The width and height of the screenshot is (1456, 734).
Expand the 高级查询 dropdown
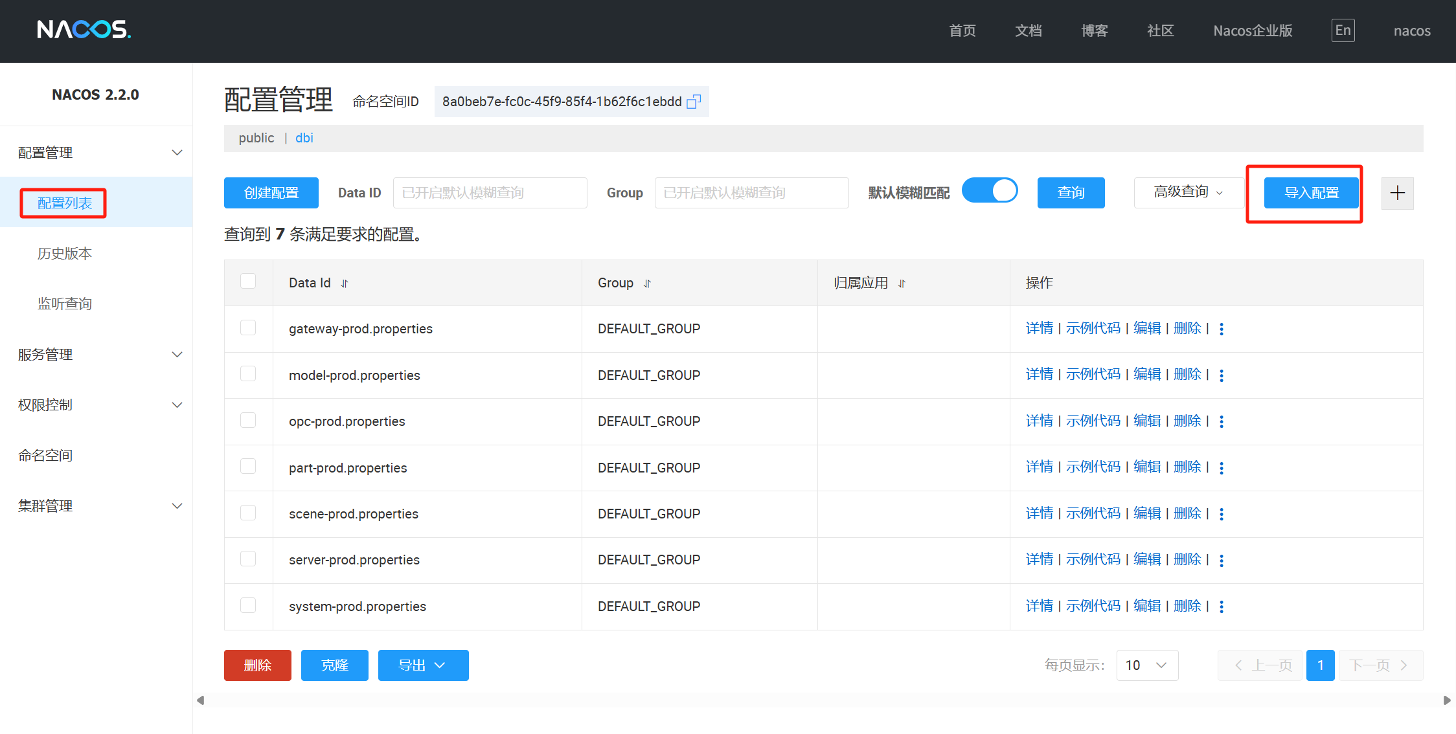coord(1189,192)
